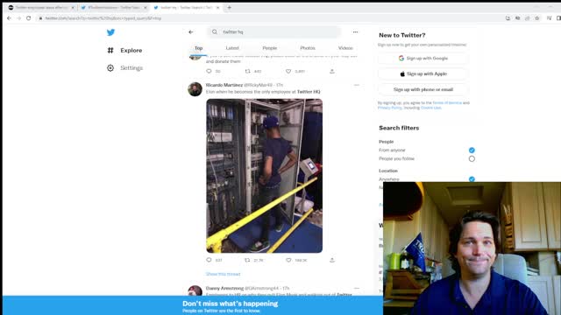Bookmark the page with the star icon
Image resolution: width=561 pixels, height=315 pixels.
tap(537, 18)
